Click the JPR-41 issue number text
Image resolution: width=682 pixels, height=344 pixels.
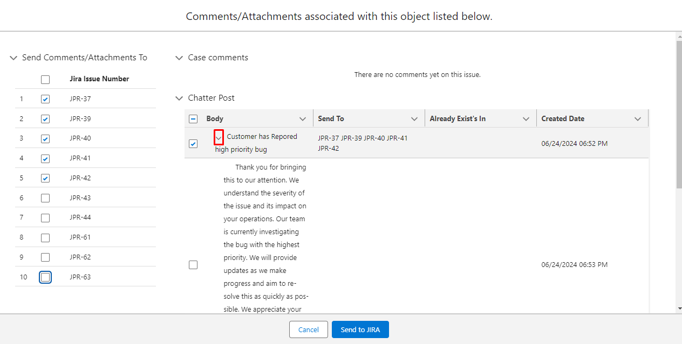[x=80, y=158]
